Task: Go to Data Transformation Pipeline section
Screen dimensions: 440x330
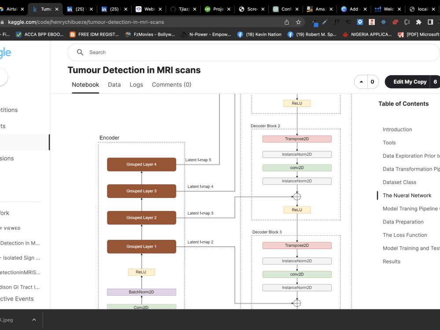Action: point(411,169)
